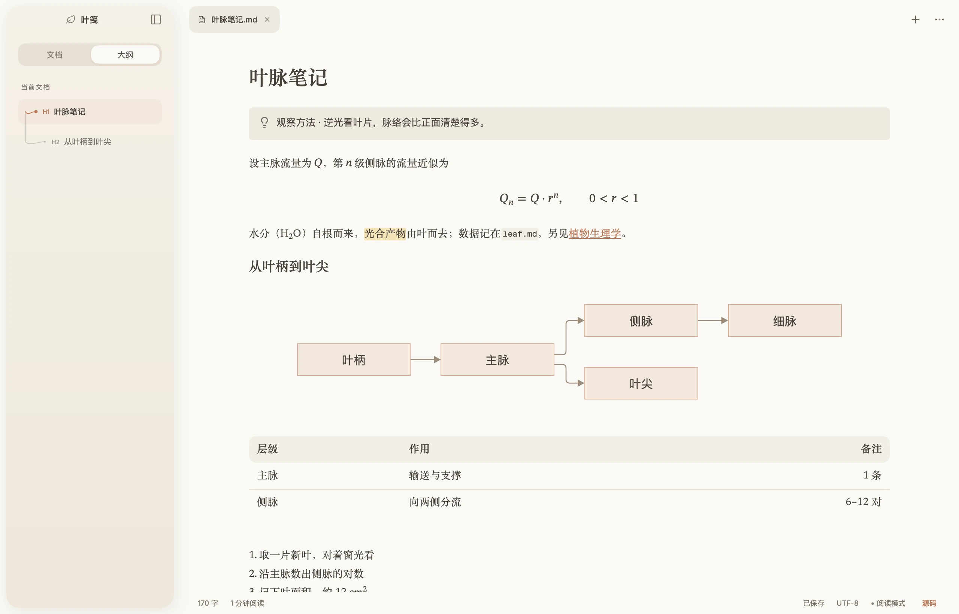Open the more options ellipsis menu
The image size is (959, 614).
pos(939,19)
